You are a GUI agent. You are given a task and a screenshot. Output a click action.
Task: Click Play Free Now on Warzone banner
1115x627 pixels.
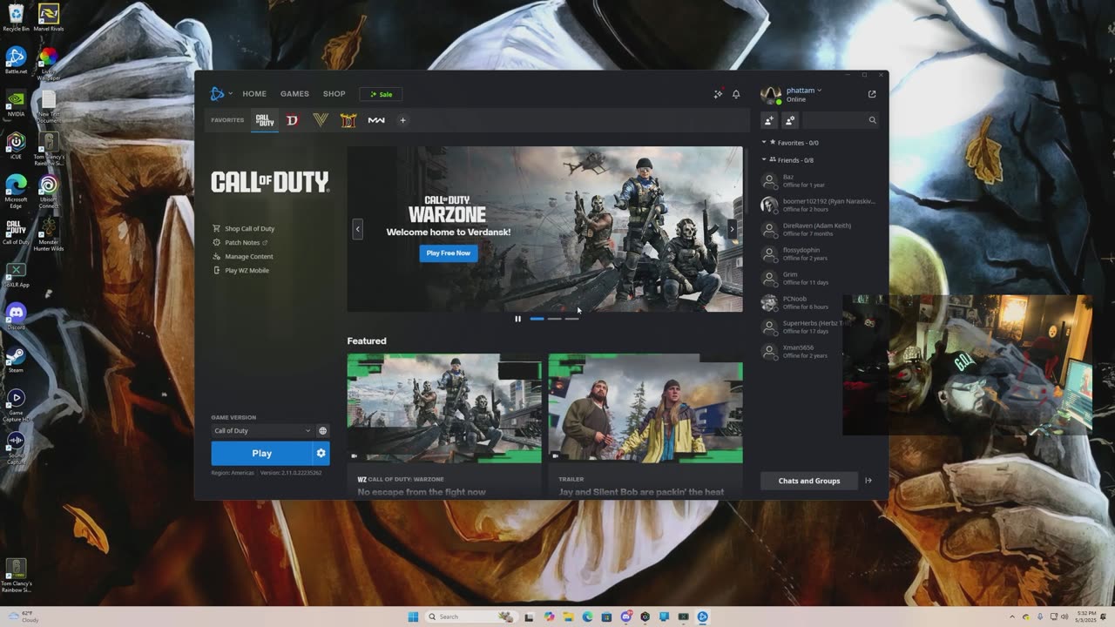[449, 253]
